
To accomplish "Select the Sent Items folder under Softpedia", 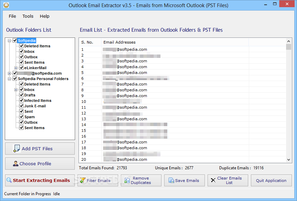I will pyautogui.click(x=34, y=62).
